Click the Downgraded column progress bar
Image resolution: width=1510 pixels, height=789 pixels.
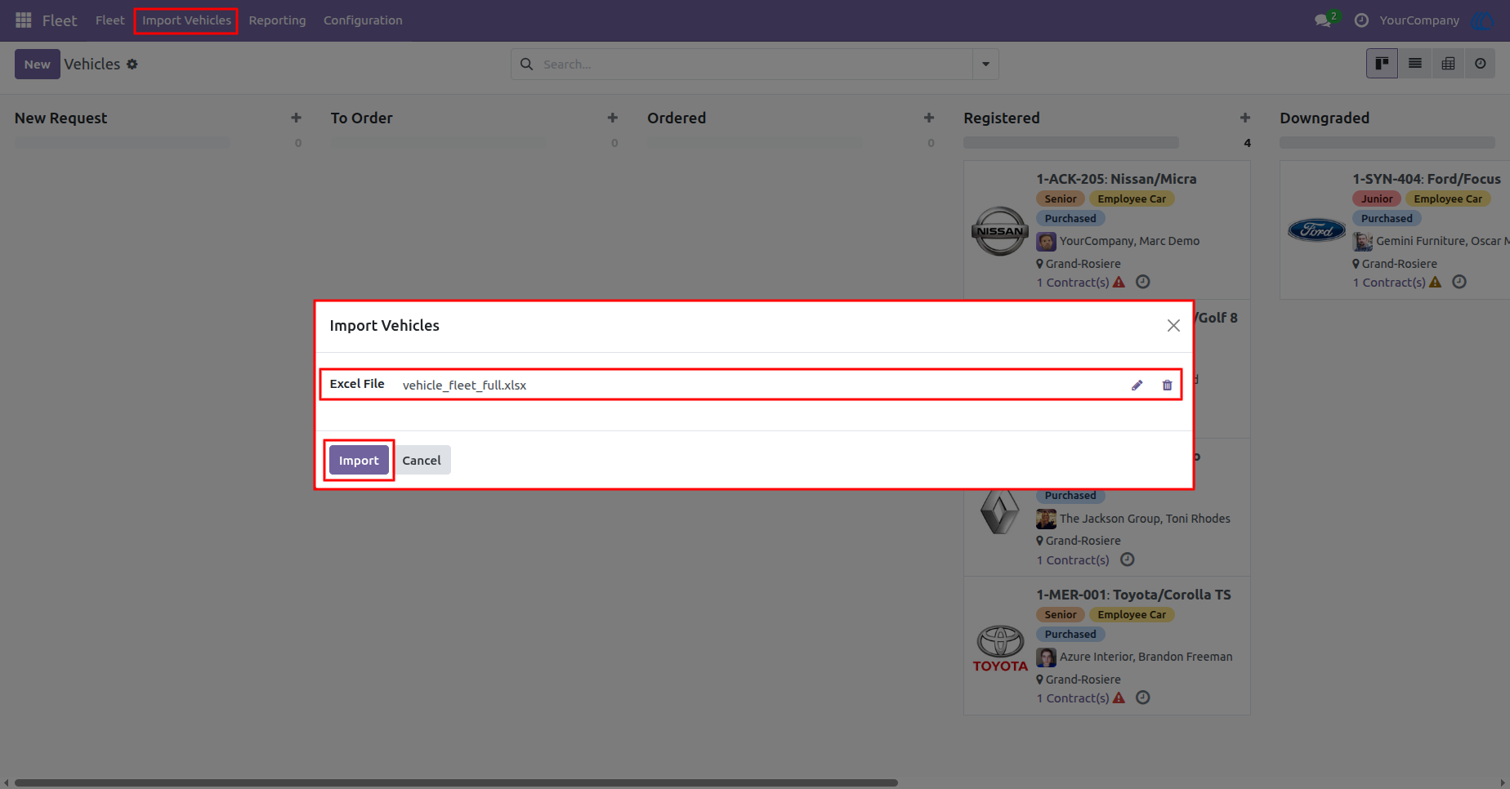(1387, 143)
